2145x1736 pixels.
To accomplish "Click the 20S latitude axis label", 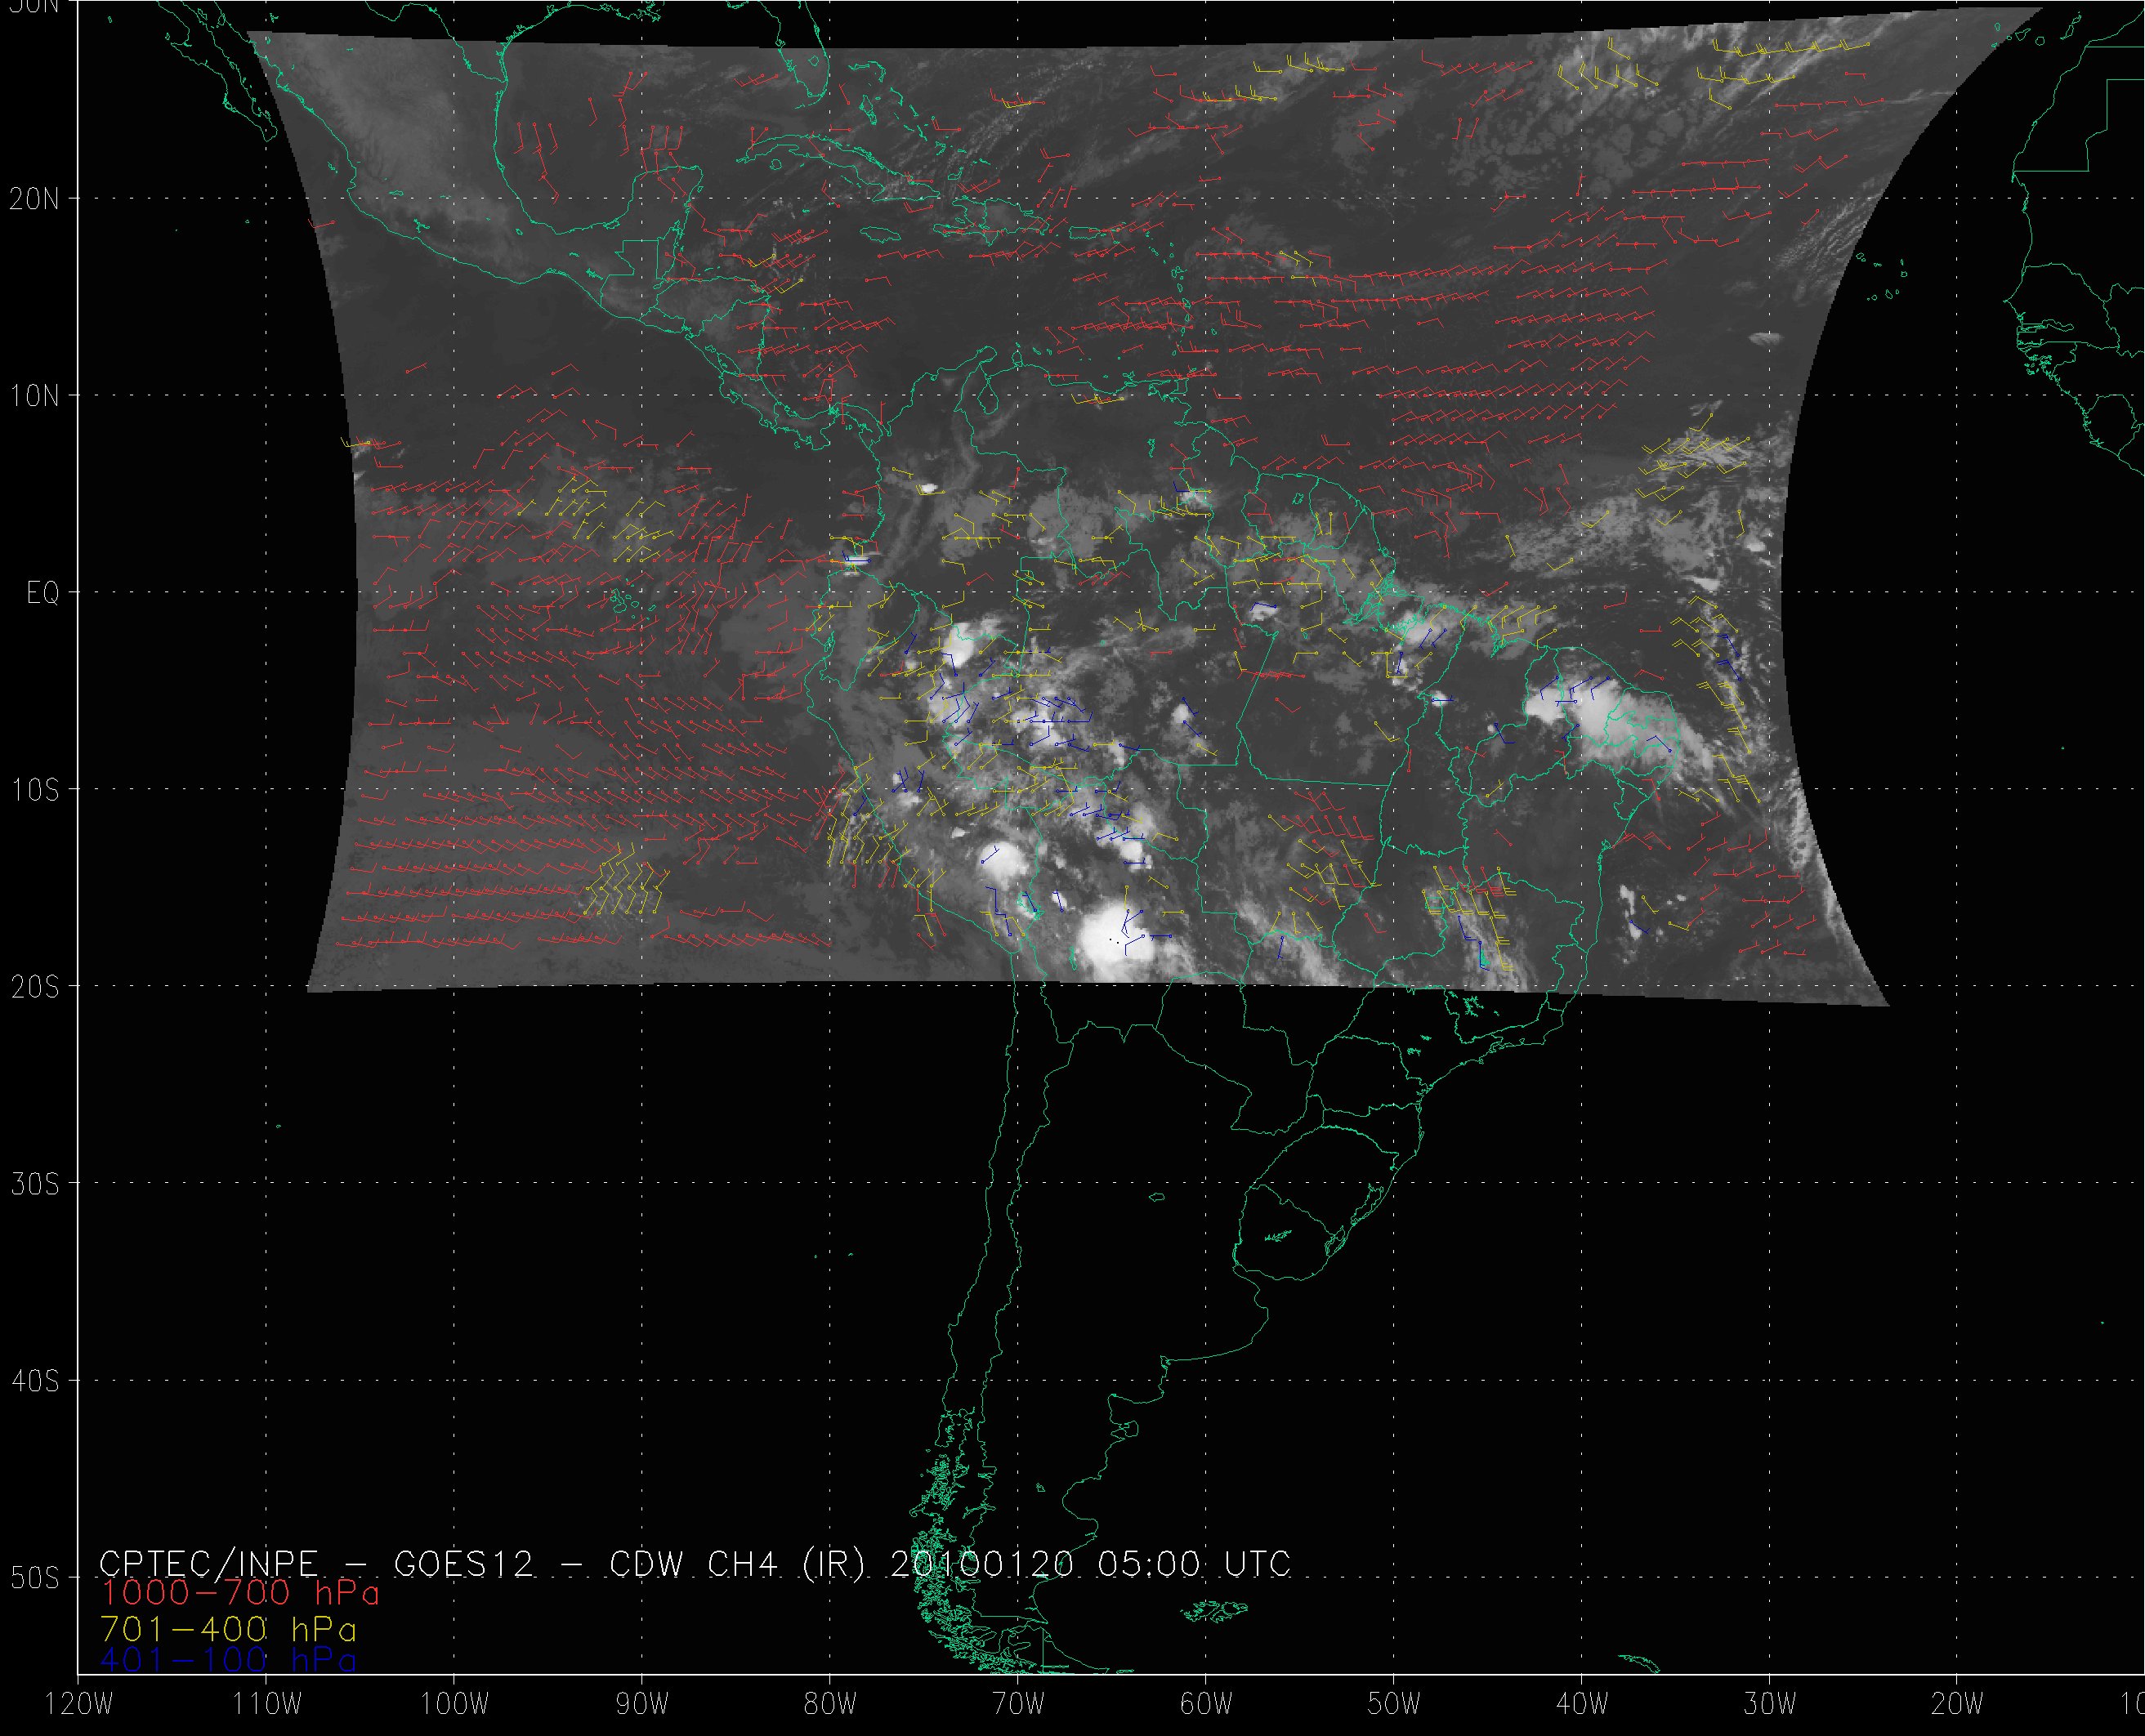I will [x=34, y=987].
